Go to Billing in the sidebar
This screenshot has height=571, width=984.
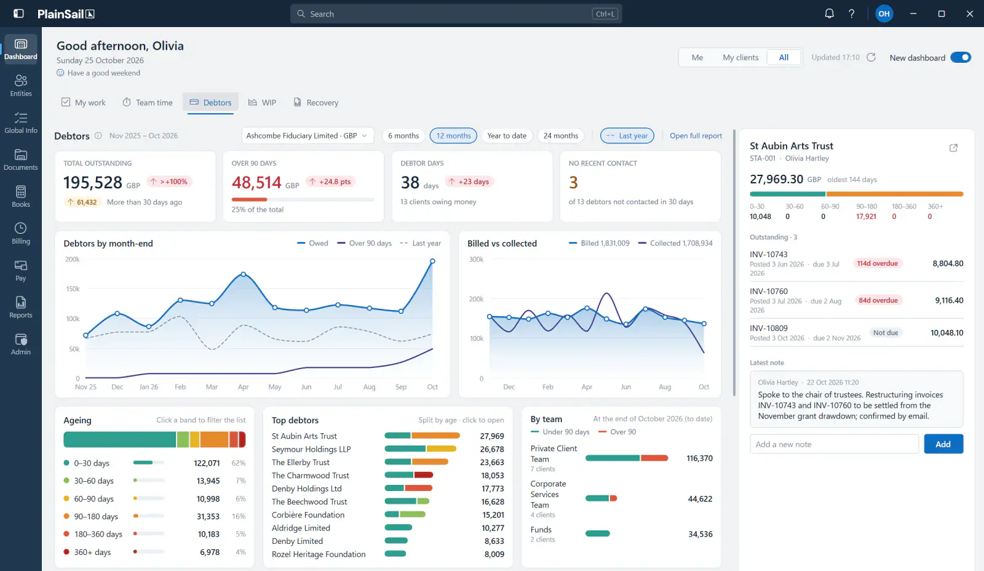[21, 233]
